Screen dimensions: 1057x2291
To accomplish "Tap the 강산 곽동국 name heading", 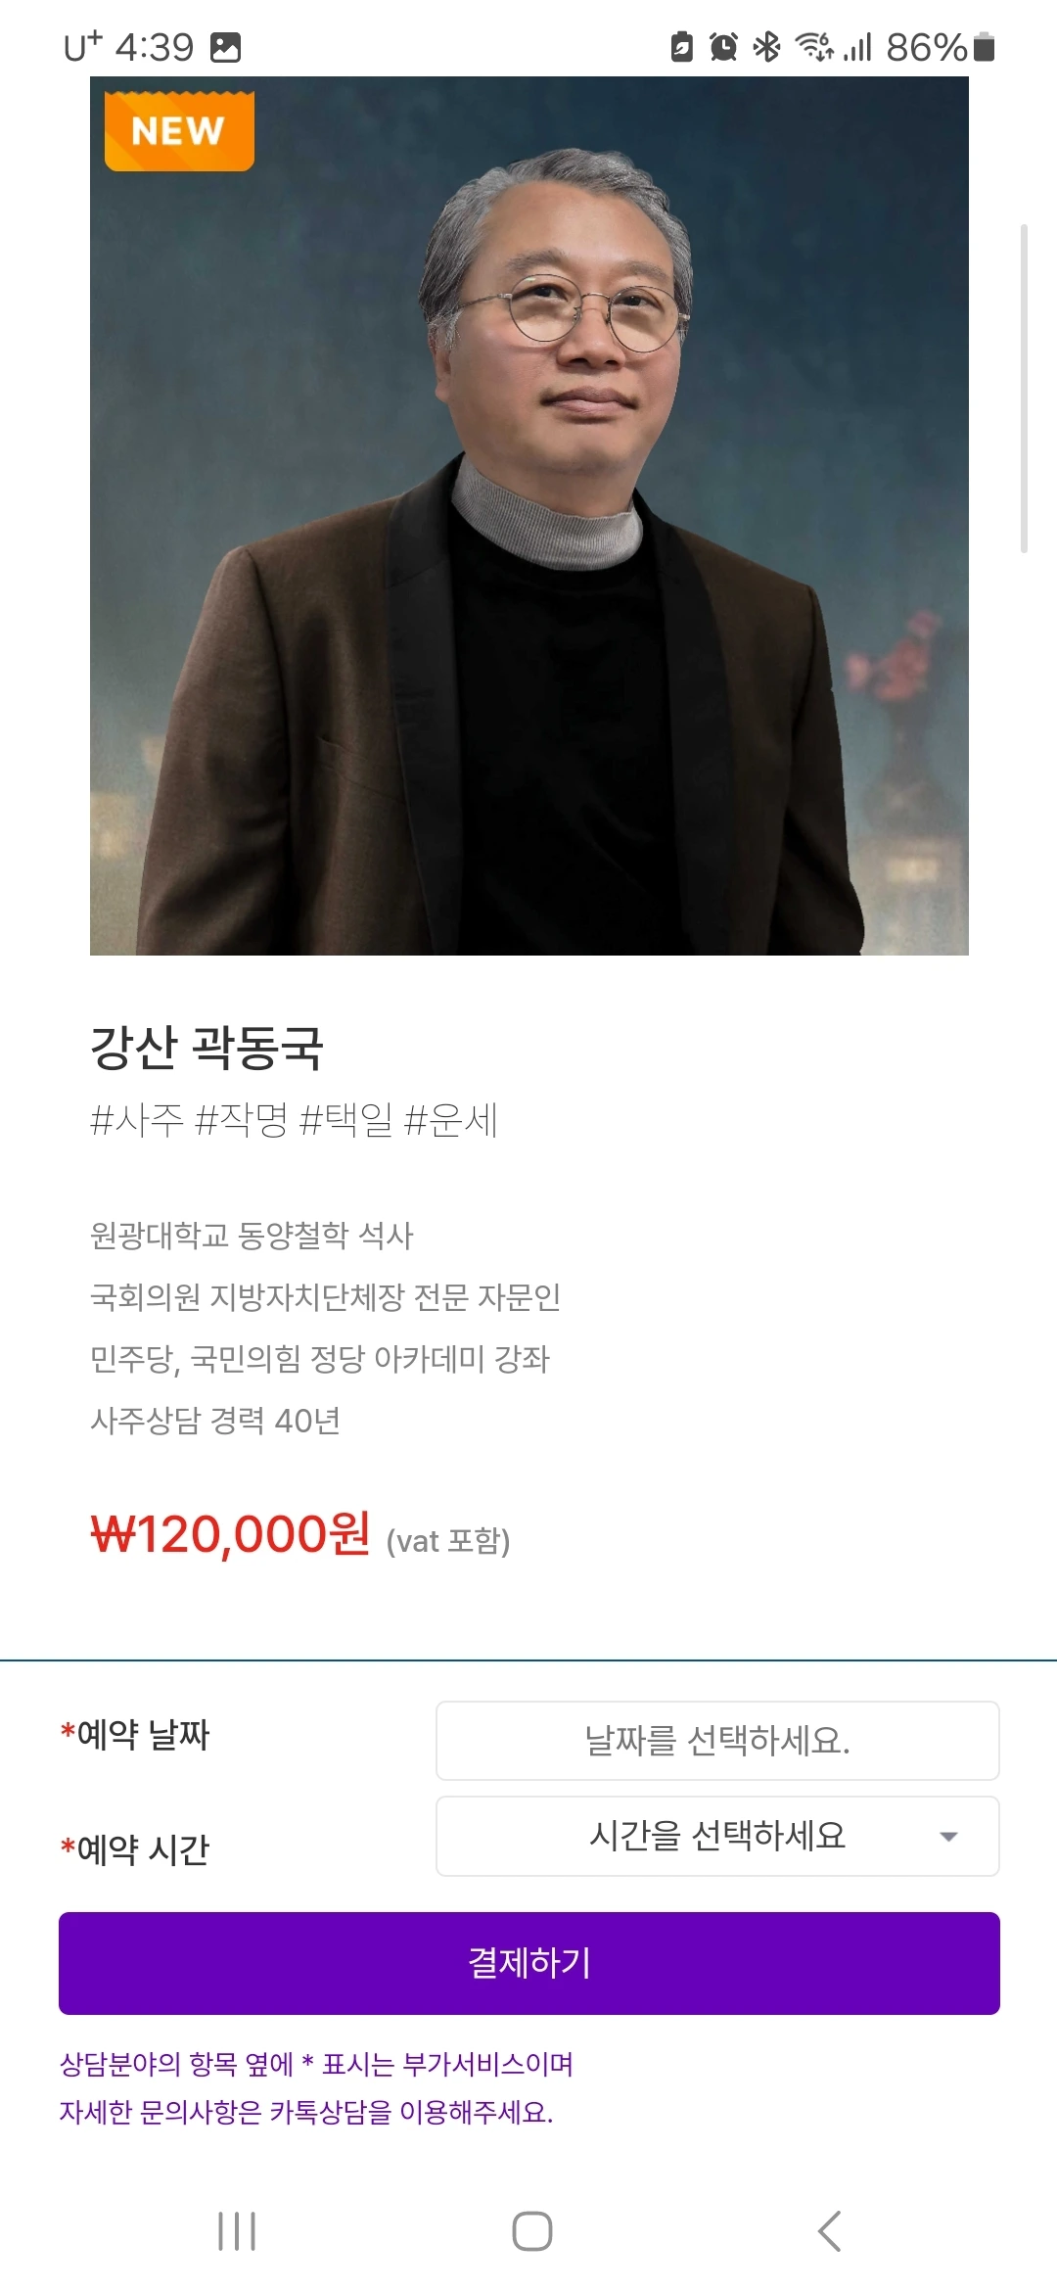I will tap(207, 1048).
